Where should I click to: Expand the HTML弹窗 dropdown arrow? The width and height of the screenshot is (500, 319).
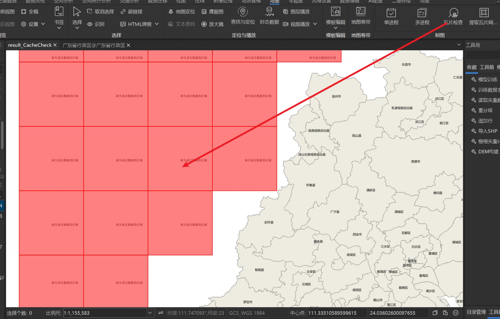pyautogui.click(x=157, y=24)
